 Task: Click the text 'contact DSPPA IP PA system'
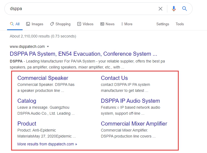[125, 85]
